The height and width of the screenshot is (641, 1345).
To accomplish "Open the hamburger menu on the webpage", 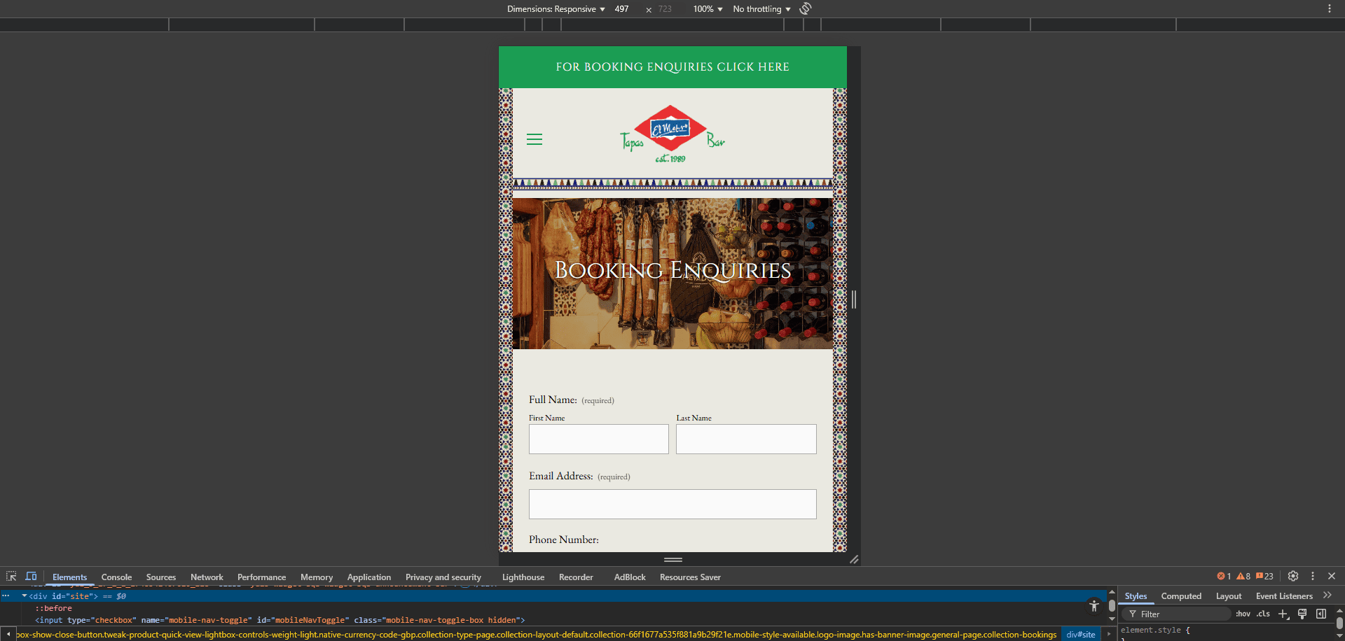I will click(x=534, y=139).
